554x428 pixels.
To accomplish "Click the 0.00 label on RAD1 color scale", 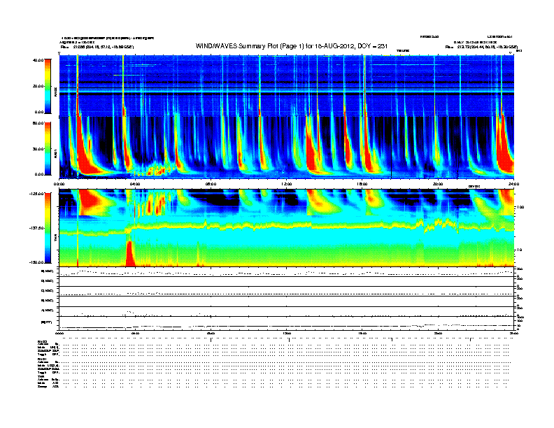I will click(x=39, y=174).
